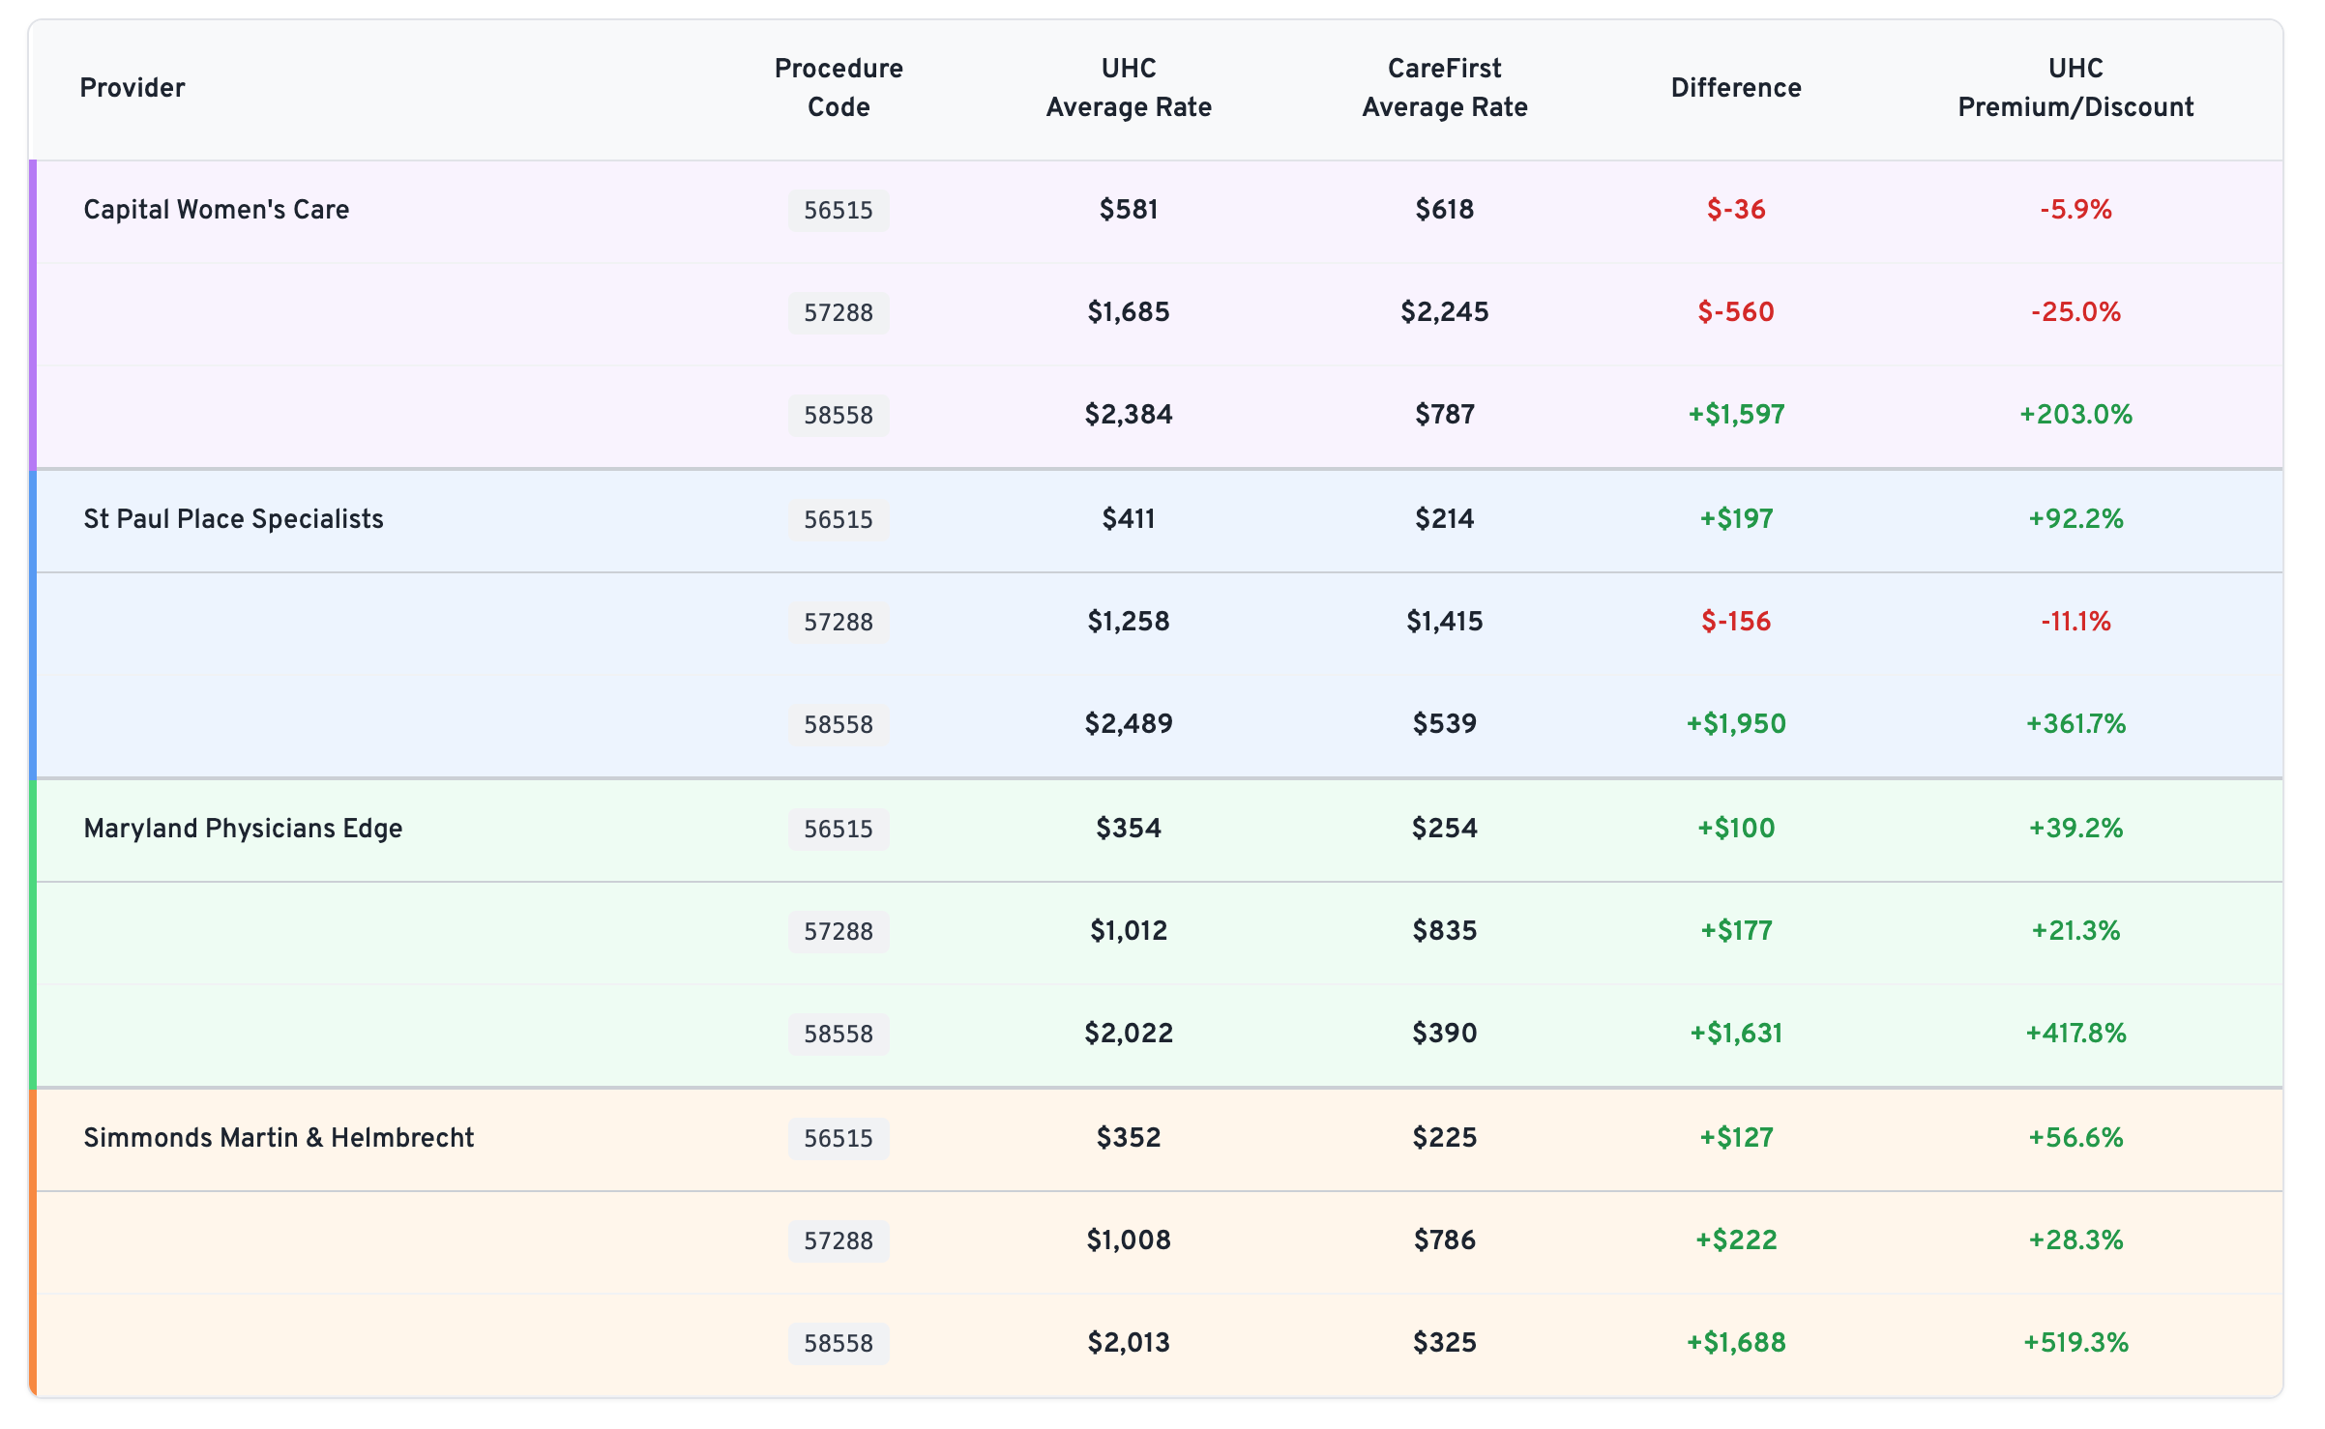Click the CareFirst rate $2,245
The height and width of the screenshot is (1429, 2325).
1445,312
